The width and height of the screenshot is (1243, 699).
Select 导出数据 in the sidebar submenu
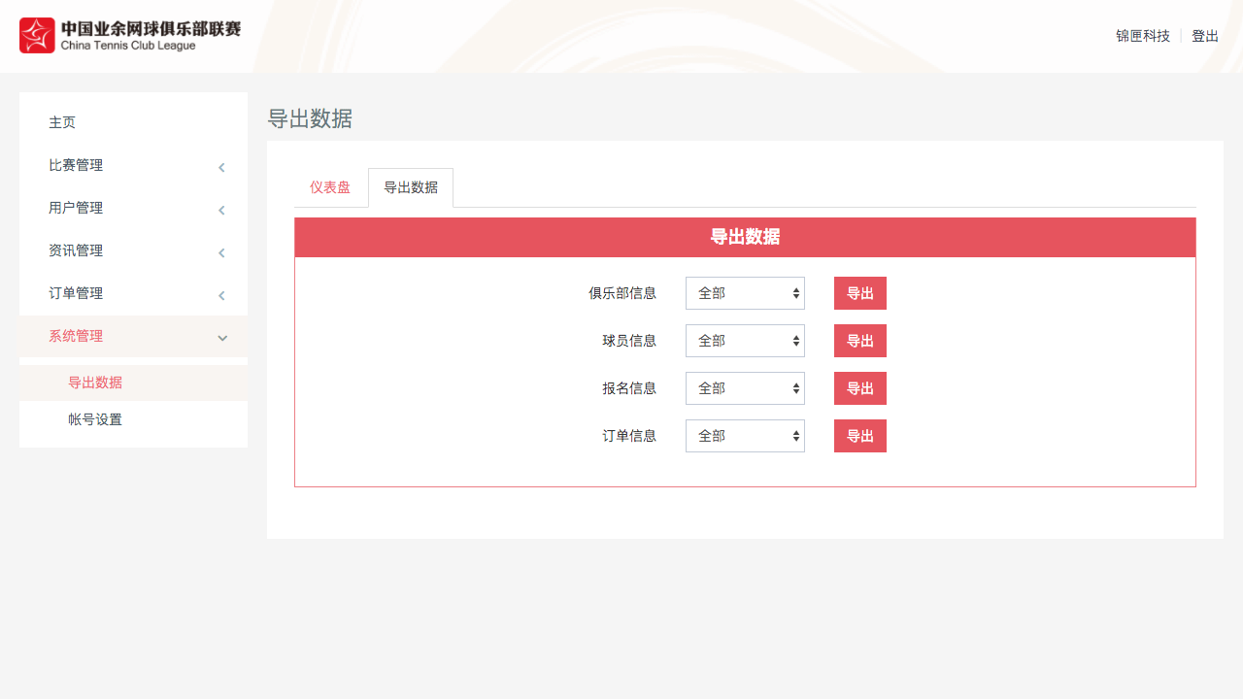[95, 383]
